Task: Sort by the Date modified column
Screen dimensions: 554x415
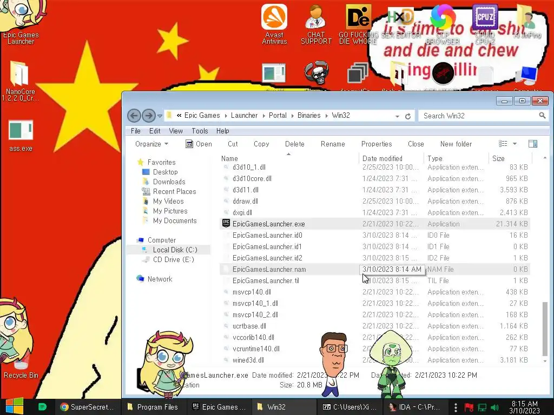Action: [391, 158]
